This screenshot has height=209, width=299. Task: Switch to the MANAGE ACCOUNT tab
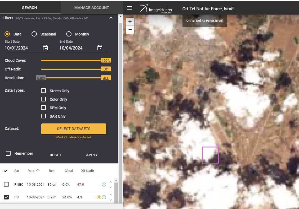92,8
